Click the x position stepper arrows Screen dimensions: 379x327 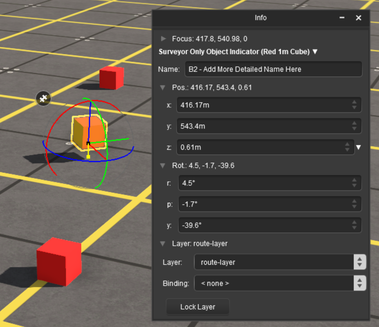(x=354, y=105)
